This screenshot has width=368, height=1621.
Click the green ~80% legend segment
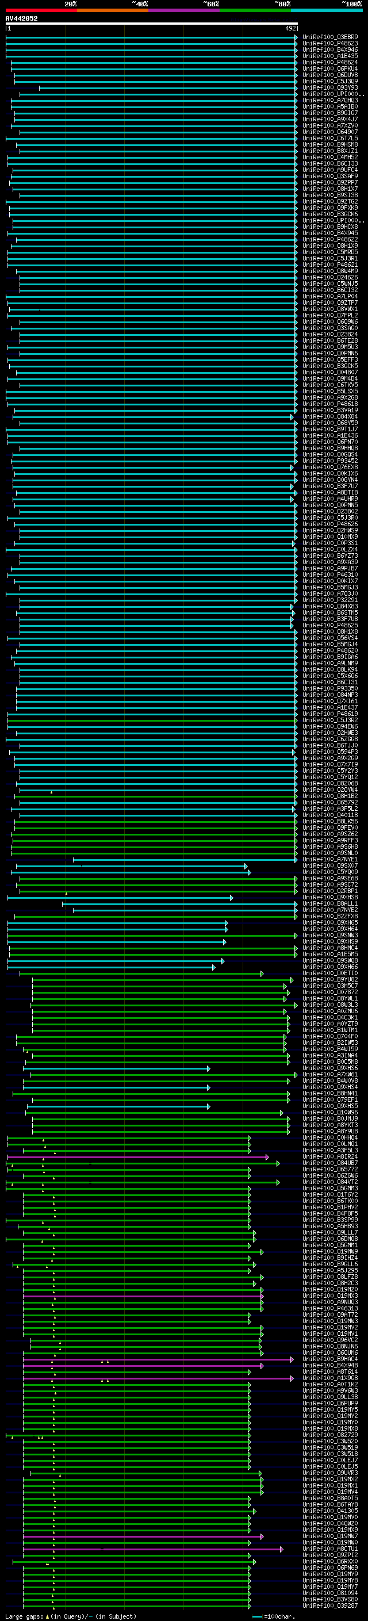[x=255, y=10]
